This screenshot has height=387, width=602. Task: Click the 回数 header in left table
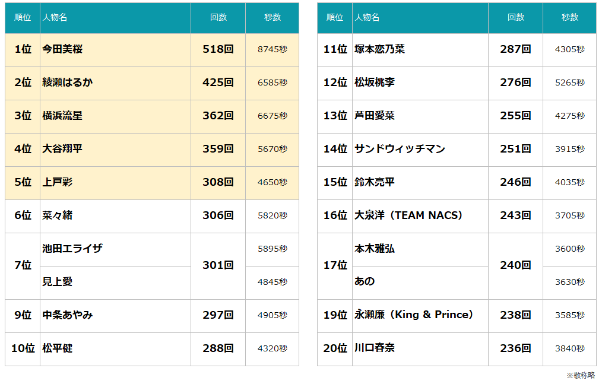click(218, 18)
